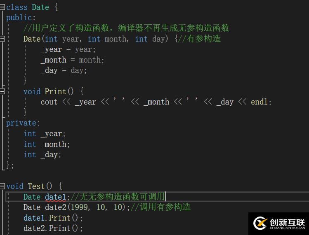The width and height of the screenshot is (309, 235).
Task: Click the member declaration 'int _month;'
Action: click(47, 144)
